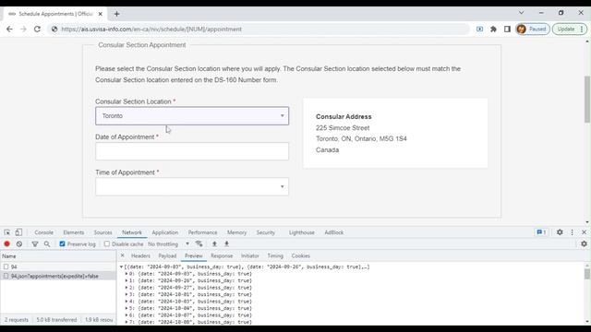Open the tab search chevron in title bar
The width and height of the screenshot is (591, 332).
coord(521,13)
